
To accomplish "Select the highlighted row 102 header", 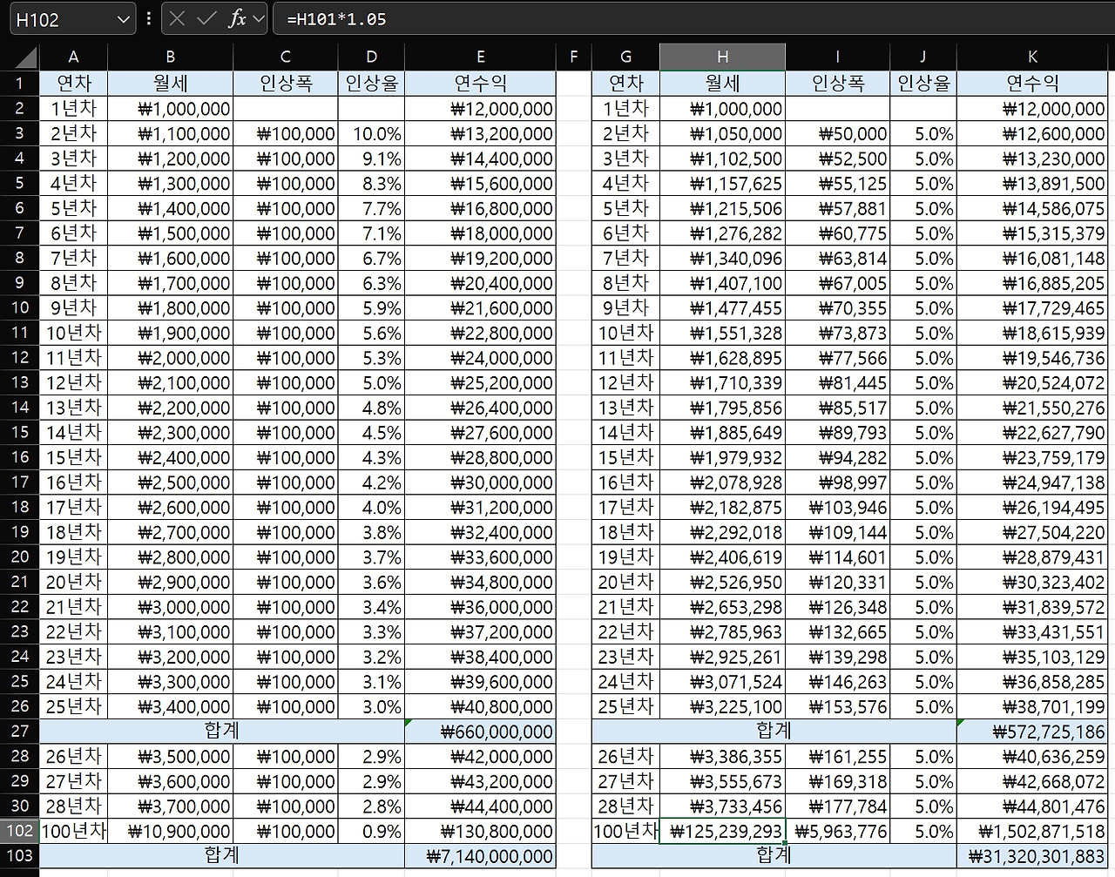I will (x=20, y=832).
